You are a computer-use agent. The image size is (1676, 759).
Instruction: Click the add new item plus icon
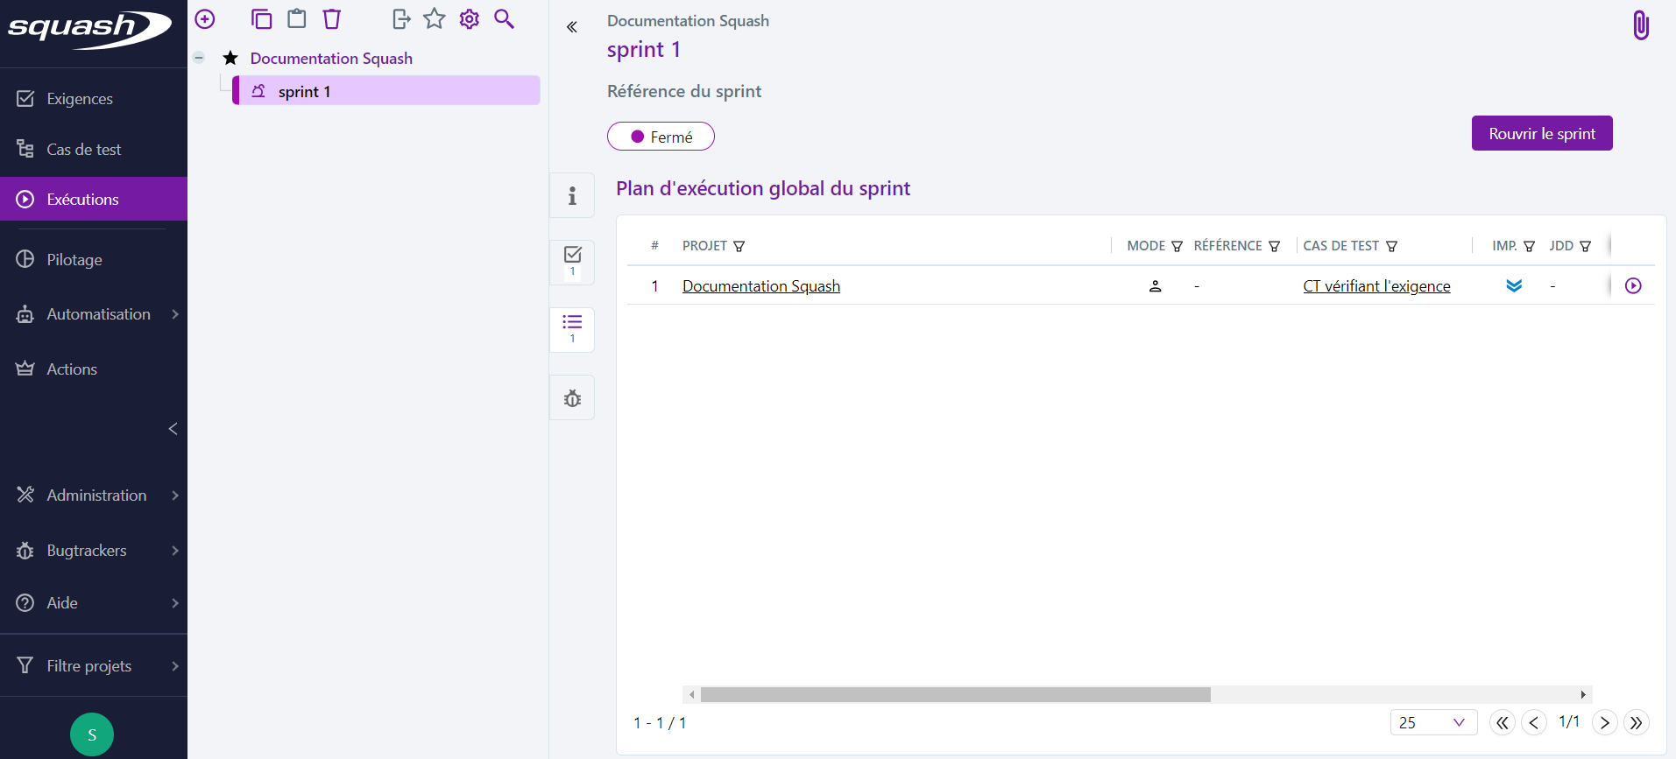205,19
